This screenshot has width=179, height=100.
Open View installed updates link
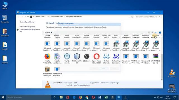click(27, 27)
